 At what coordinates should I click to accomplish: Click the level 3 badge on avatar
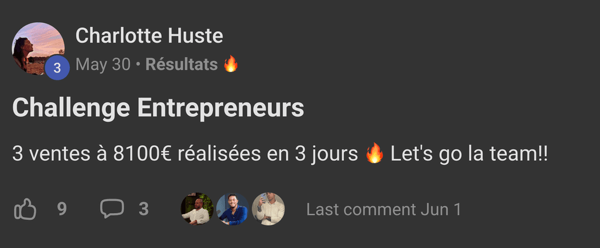point(57,68)
